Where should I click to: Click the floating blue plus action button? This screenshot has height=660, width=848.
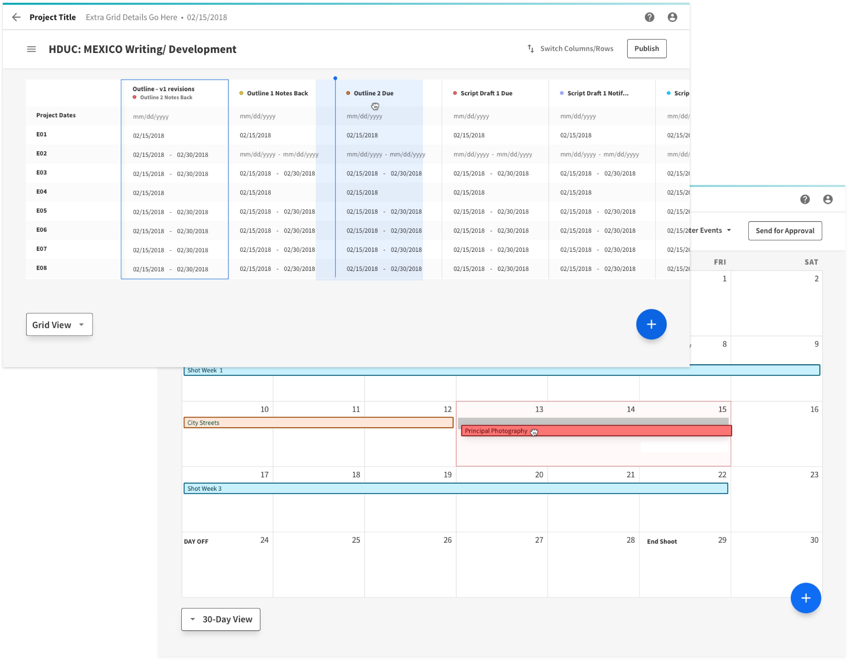[x=650, y=323]
